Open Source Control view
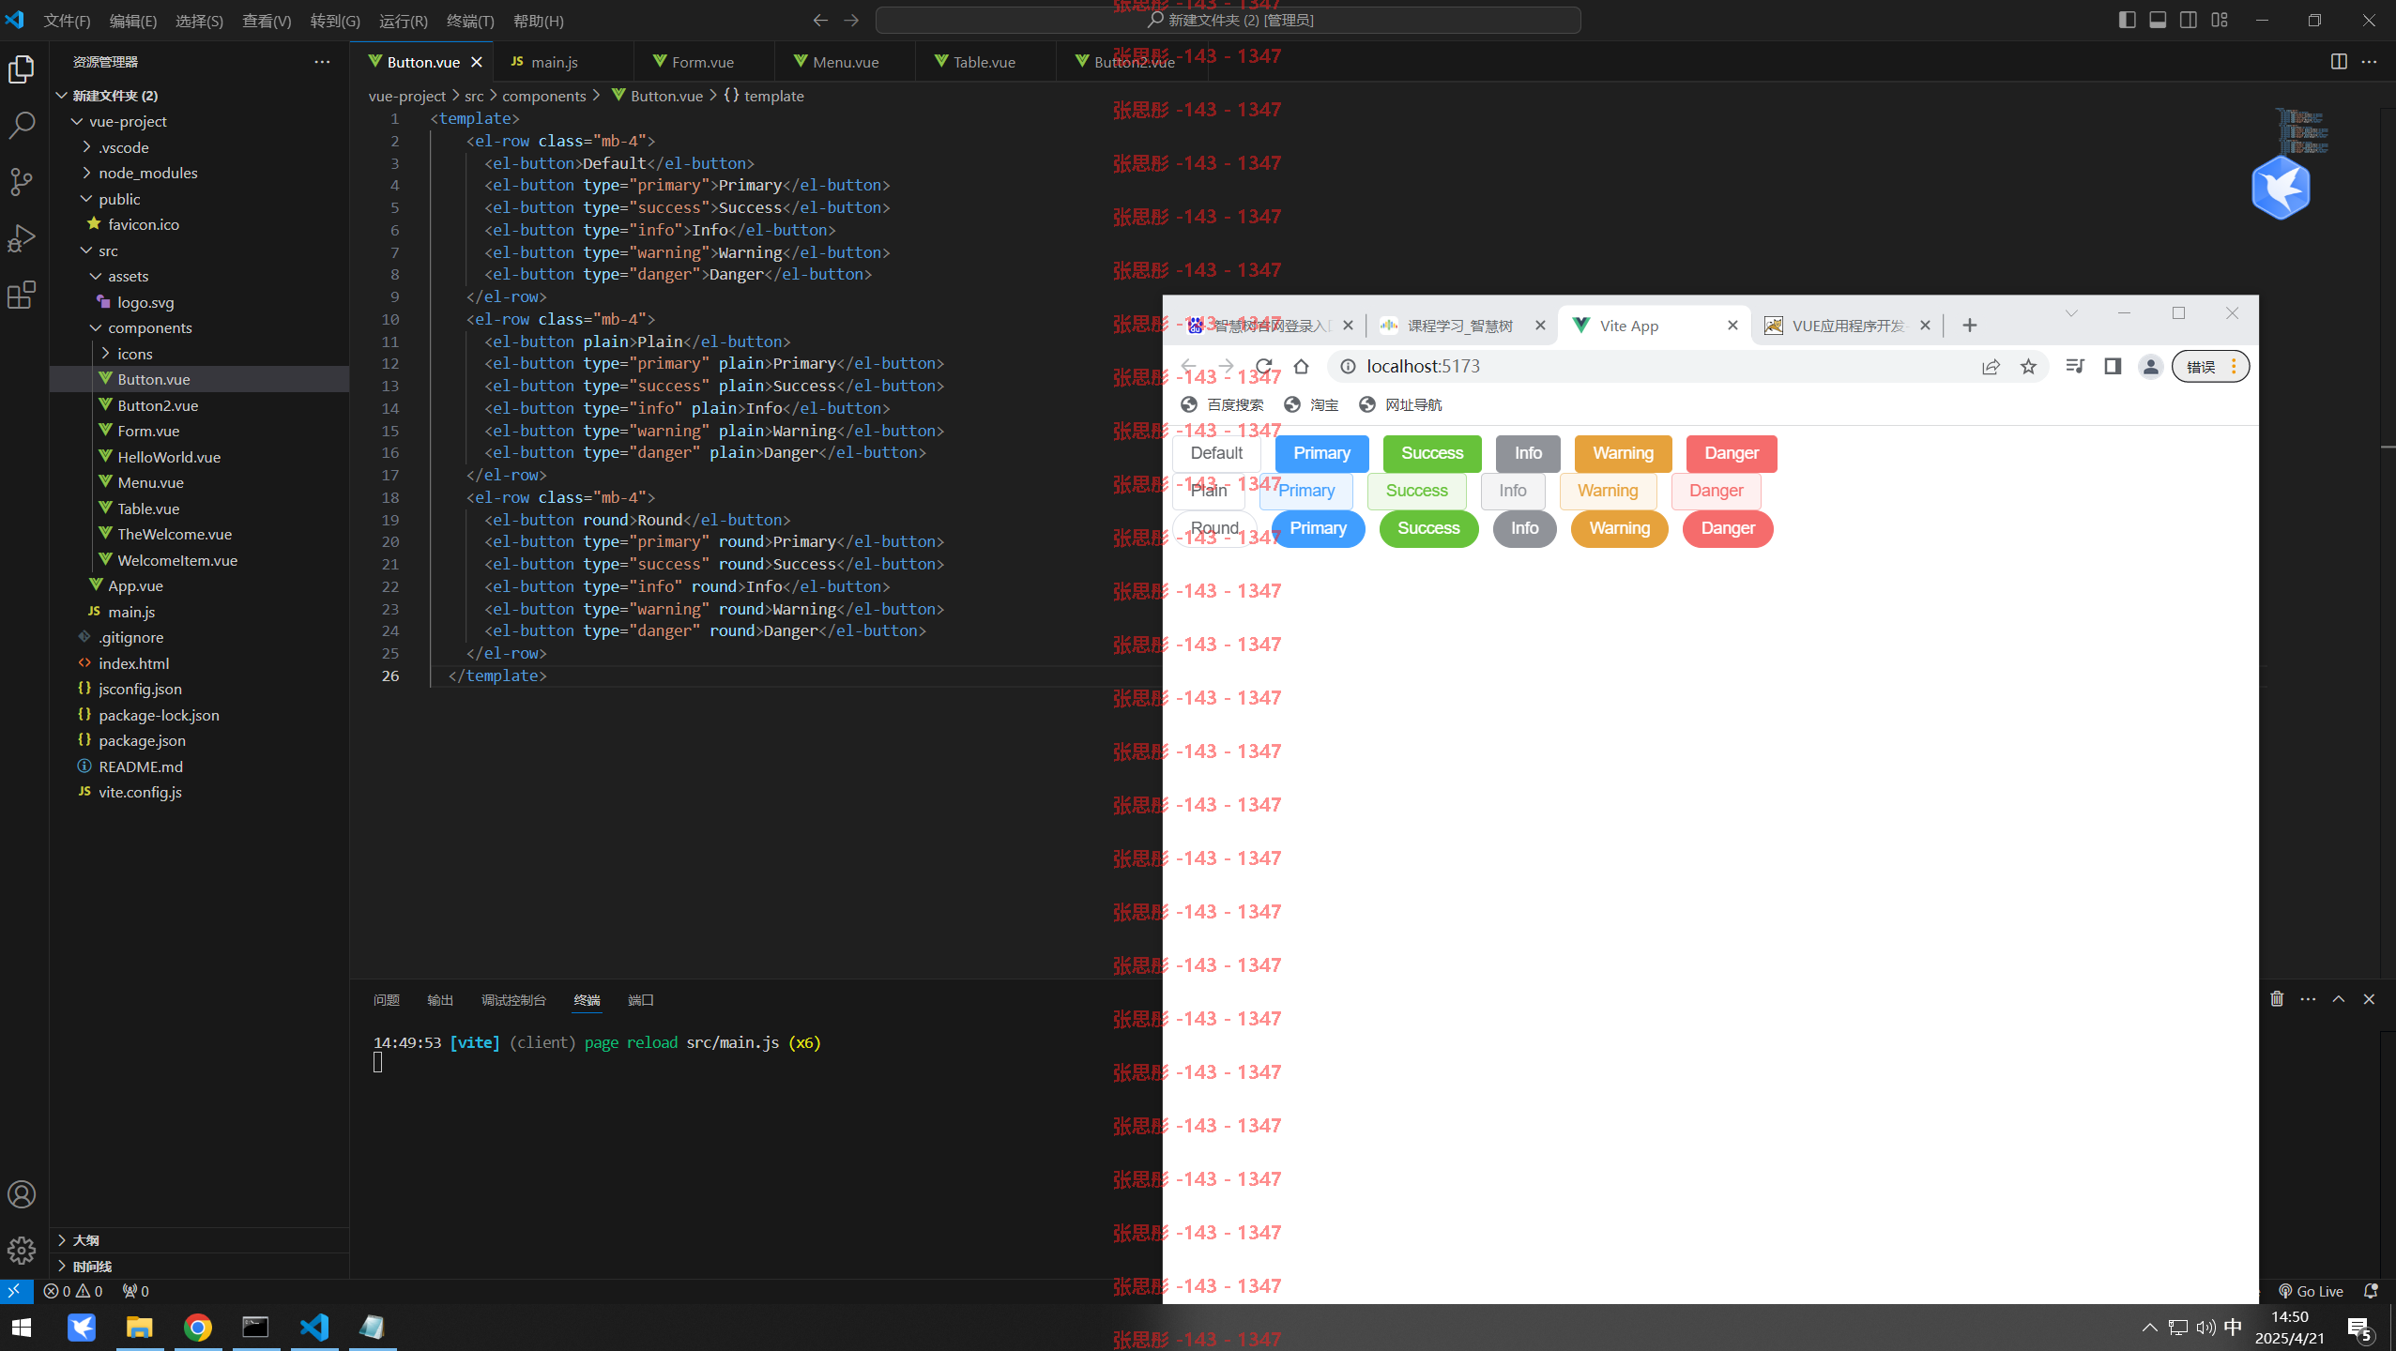This screenshot has width=2396, height=1351. pyautogui.click(x=22, y=182)
